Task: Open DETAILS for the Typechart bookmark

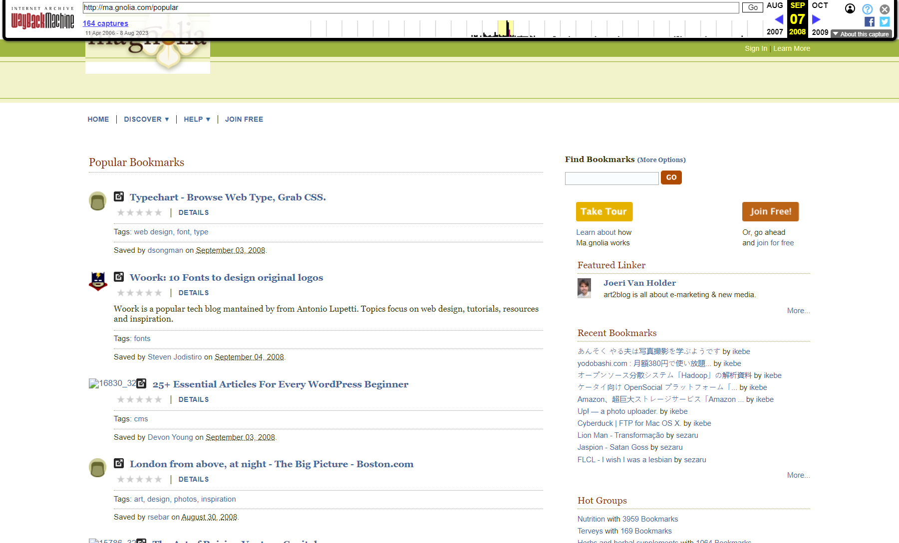Action: (x=194, y=212)
